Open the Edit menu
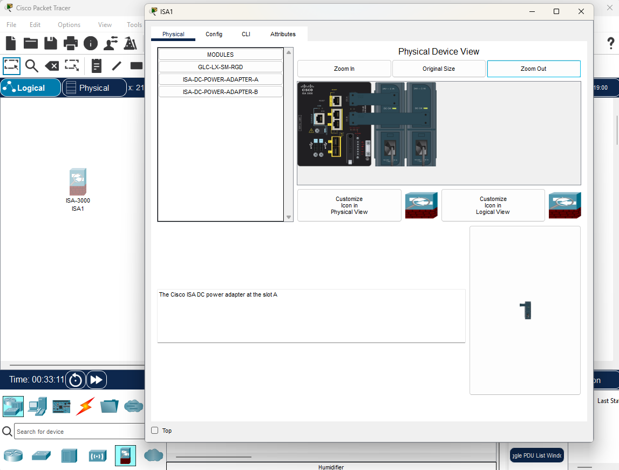 pyautogui.click(x=35, y=24)
